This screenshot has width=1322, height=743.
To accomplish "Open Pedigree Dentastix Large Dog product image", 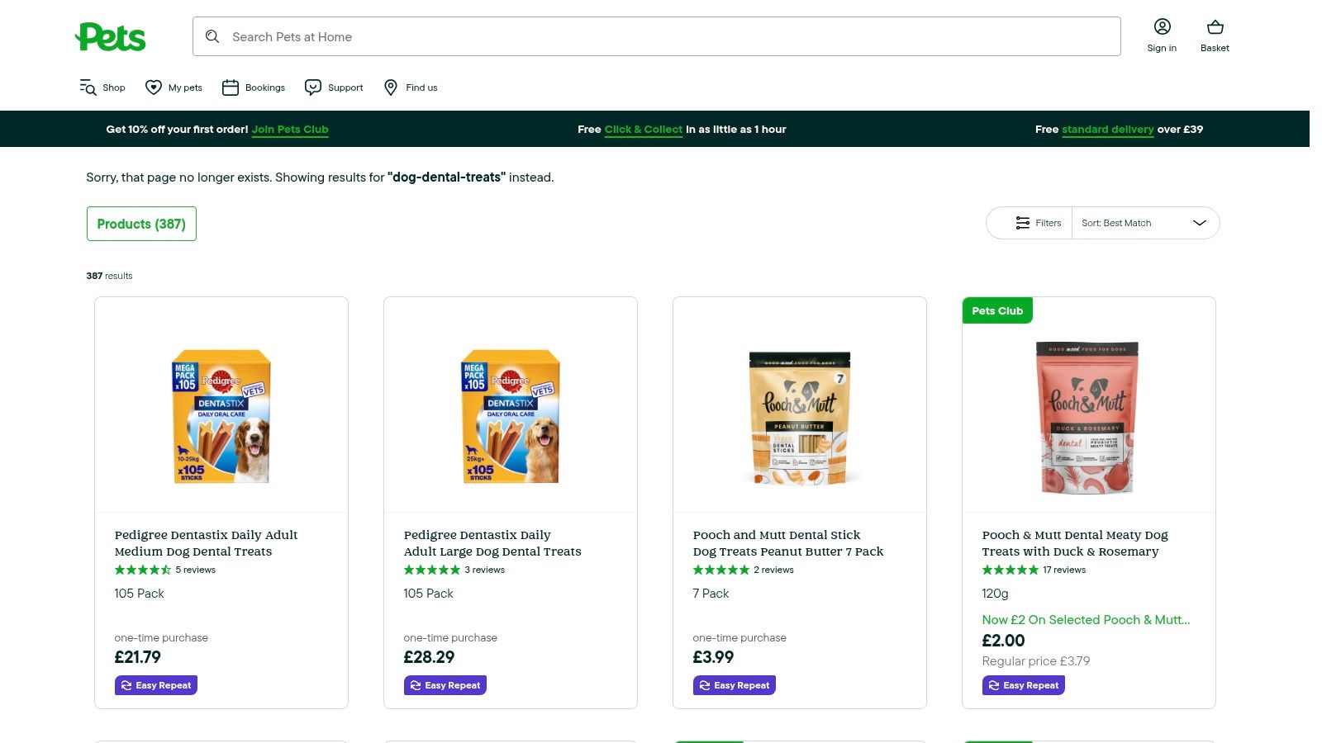I will 511,416.
